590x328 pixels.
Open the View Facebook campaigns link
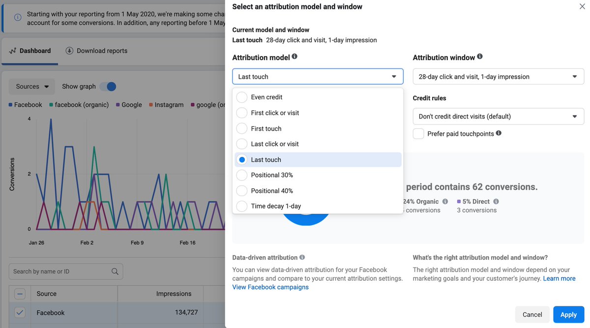coord(270,287)
